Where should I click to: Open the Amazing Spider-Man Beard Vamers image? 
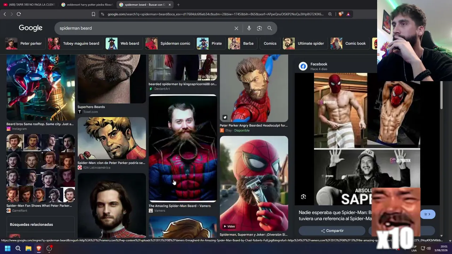point(183,148)
